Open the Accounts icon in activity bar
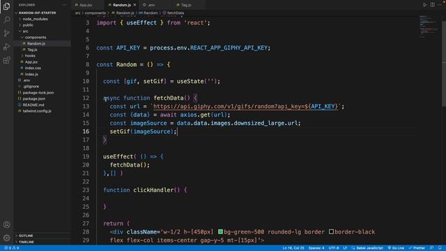This screenshot has width=446, height=251. [6, 225]
